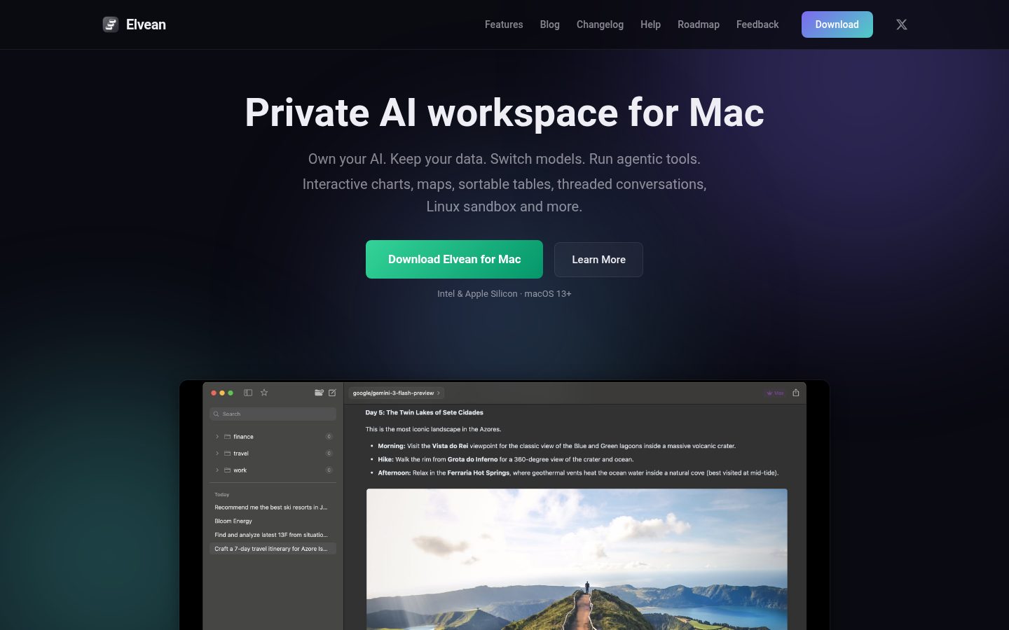The height and width of the screenshot is (630, 1009).
Task: Open the X (Twitter) profile icon
Action: click(902, 24)
